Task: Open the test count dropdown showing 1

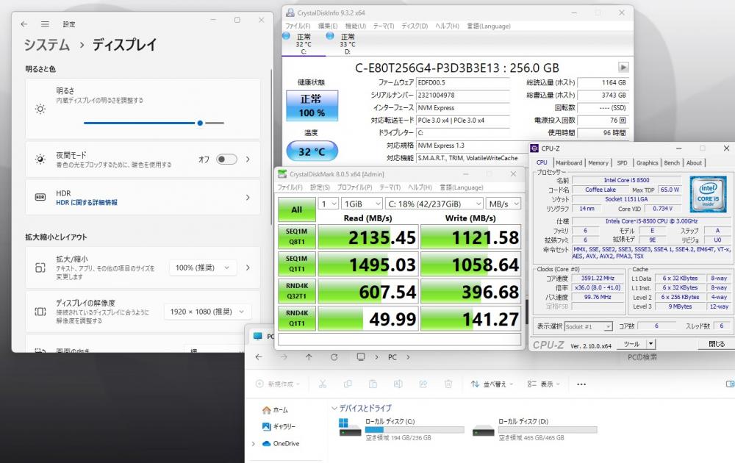Action: tap(328, 204)
